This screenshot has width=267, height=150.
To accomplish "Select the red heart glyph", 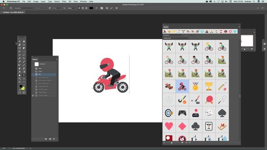I will (169, 126).
